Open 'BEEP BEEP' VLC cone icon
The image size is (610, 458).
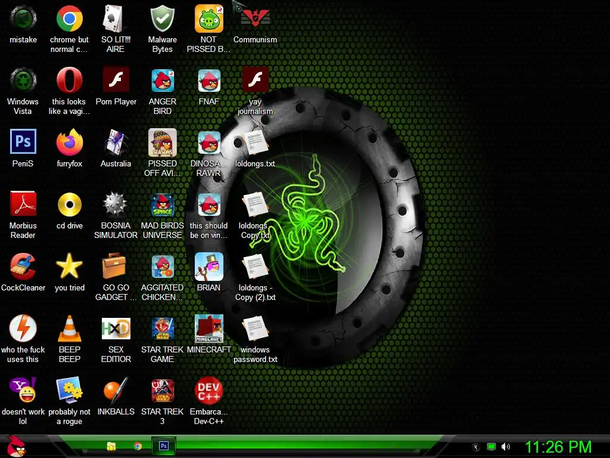pyautogui.click(x=69, y=329)
